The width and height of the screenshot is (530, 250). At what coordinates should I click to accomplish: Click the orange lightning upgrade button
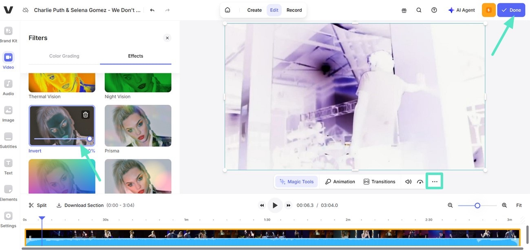488,10
